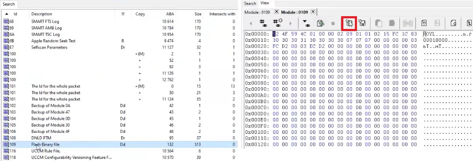The image size is (473, 161).
Task: Select the DNLD PTM module row
Action: (119, 138)
